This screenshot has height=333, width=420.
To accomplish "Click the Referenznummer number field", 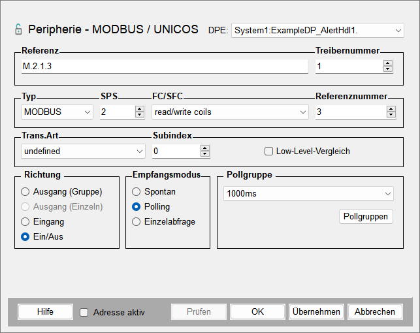I will (x=351, y=112).
